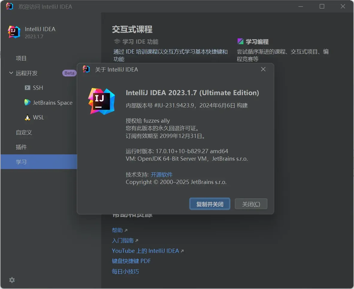
Task: Click the WSL penguin icon
Action: 27,117
